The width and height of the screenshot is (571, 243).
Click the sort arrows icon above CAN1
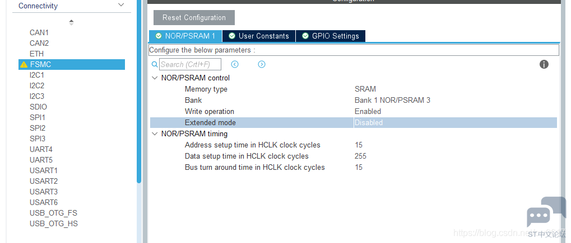click(71, 22)
